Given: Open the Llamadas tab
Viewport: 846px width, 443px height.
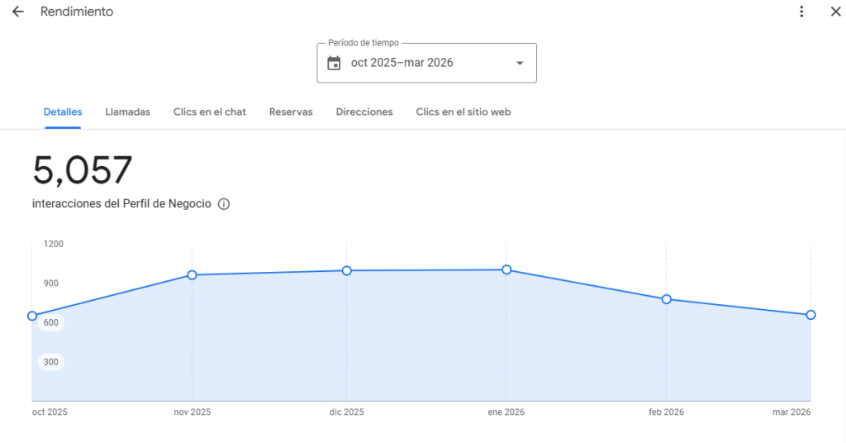Looking at the screenshot, I should click(128, 112).
